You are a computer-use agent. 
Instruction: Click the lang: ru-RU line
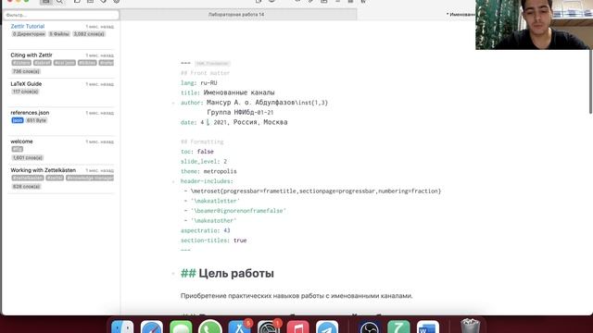(x=199, y=83)
